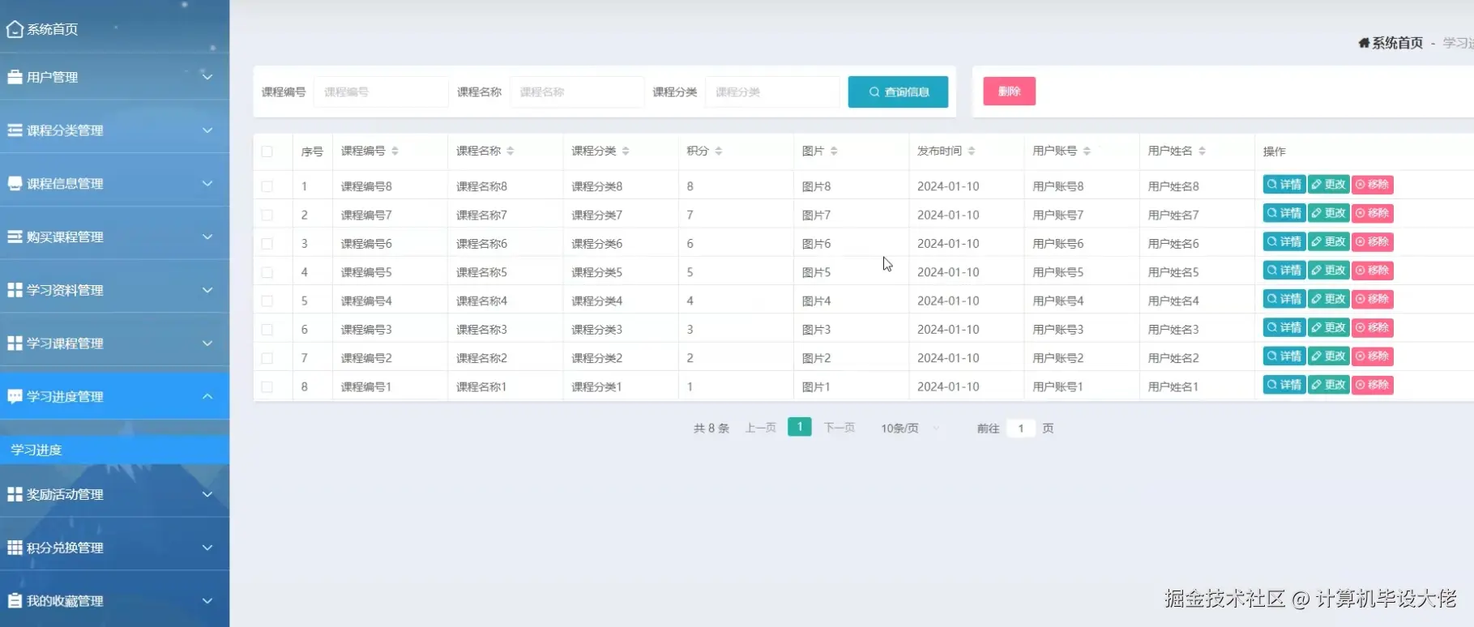This screenshot has width=1474, height=627.
Task: Select all rows with header checkbox
Action: pyautogui.click(x=267, y=151)
